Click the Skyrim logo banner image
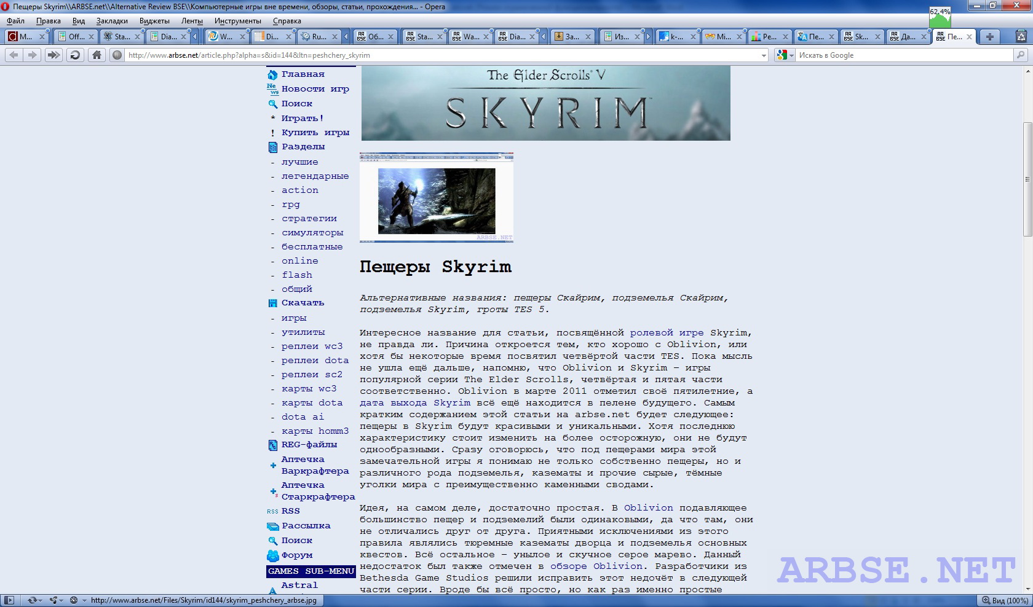The height and width of the screenshot is (607, 1033). pyautogui.click(x=546, y=103)
